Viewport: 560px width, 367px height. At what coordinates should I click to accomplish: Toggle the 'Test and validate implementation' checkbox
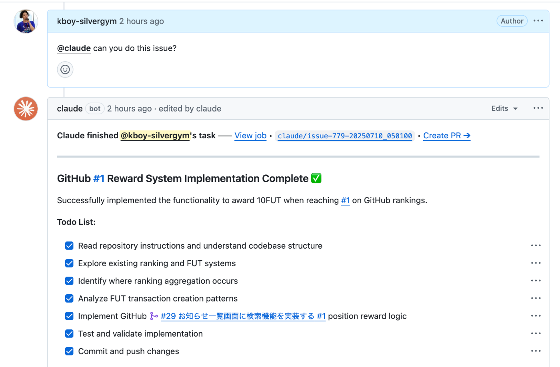[x=69, y=333]
